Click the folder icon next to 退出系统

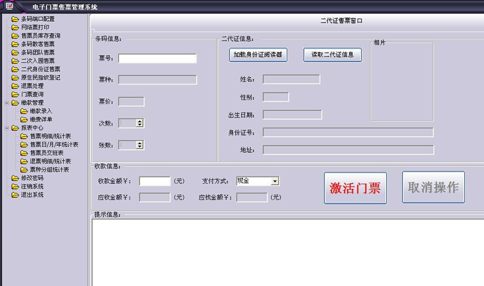tap(15, 195)
